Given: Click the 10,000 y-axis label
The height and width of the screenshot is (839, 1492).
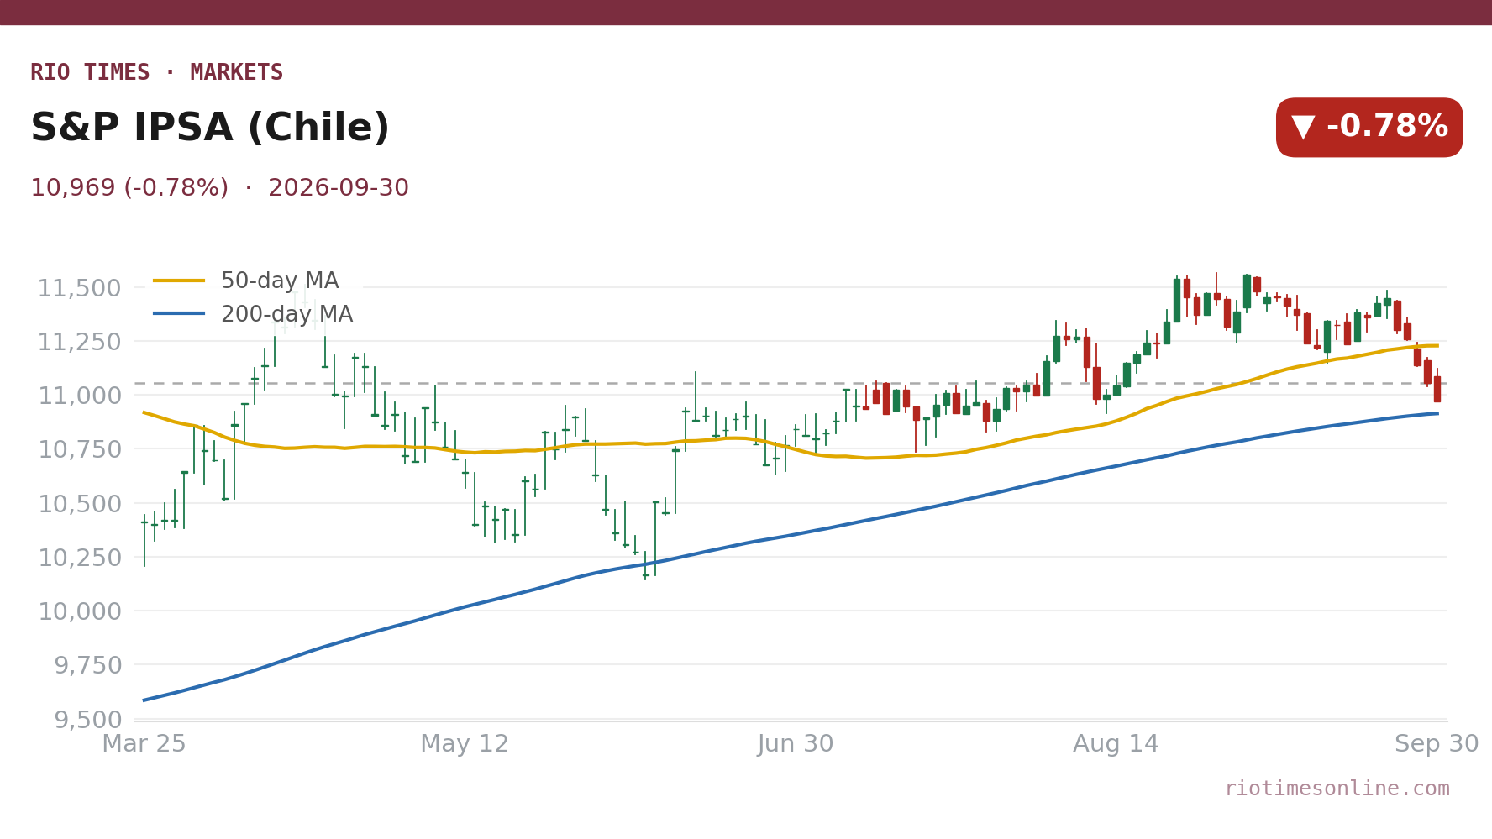Looking at the screenshot, I should tap(80, 611).
